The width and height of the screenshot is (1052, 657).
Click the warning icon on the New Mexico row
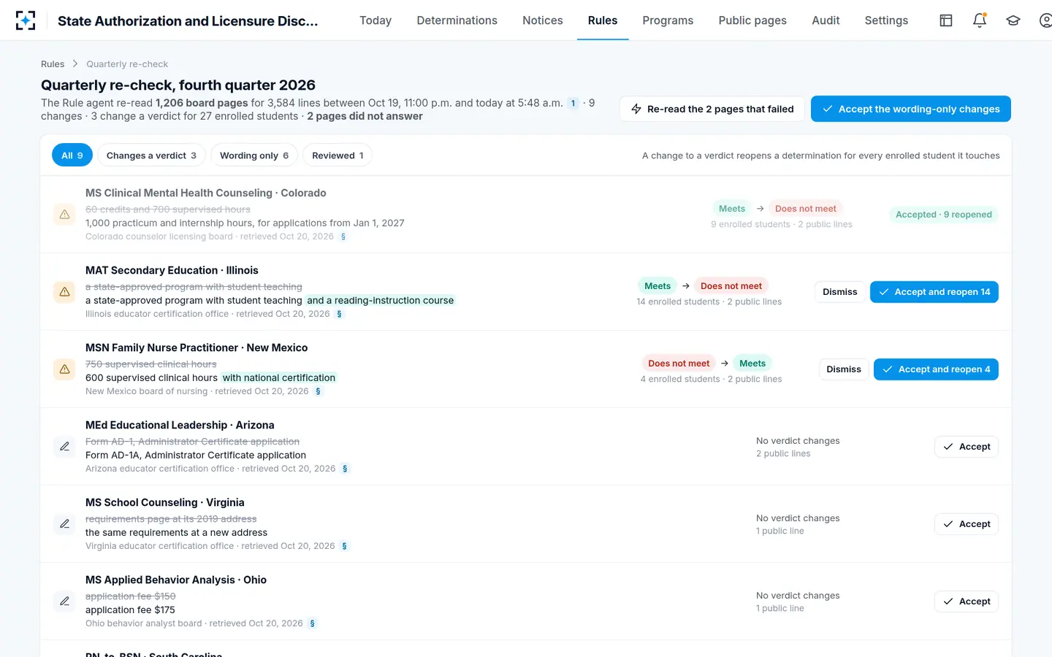(65, 369)
